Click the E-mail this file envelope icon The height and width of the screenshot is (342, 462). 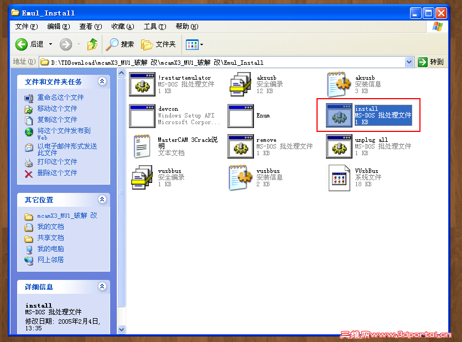coord(29,147)
